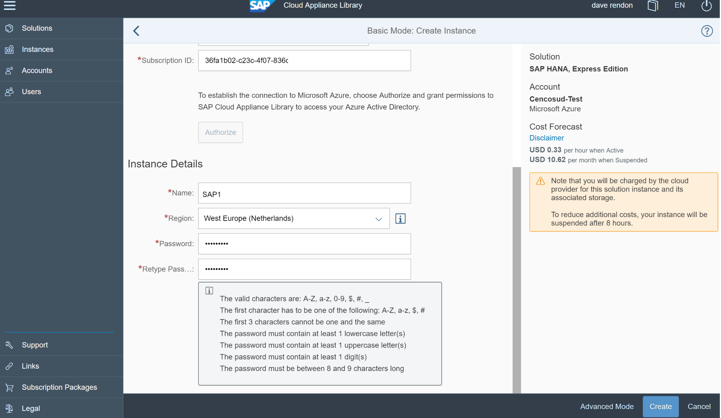Open Legal from the sidebar
This screenshot has width=721, height=418.
point(62,408)
